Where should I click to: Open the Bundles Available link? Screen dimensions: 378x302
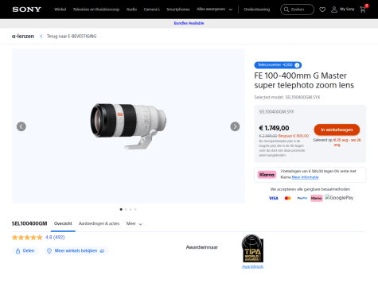tap(189, 23)
